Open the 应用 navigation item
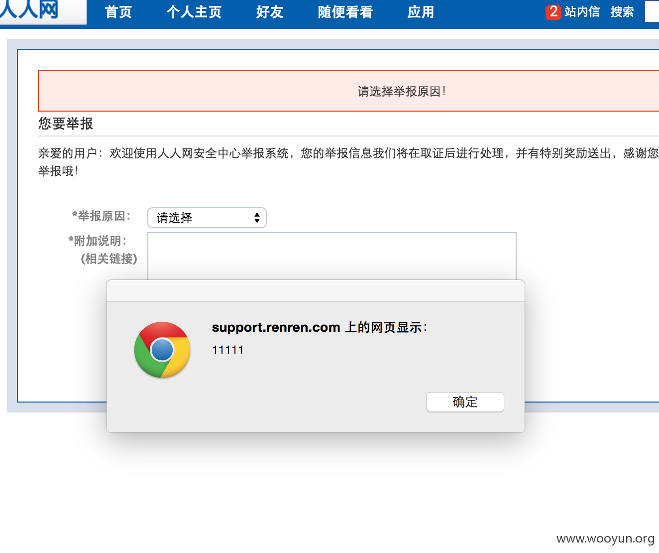The height and width of the screenshot is (553, 659). (x=421, y=12)
